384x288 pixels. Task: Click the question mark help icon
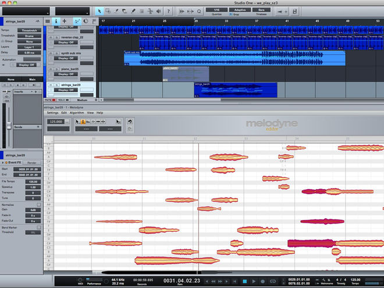tap(168, 11)
